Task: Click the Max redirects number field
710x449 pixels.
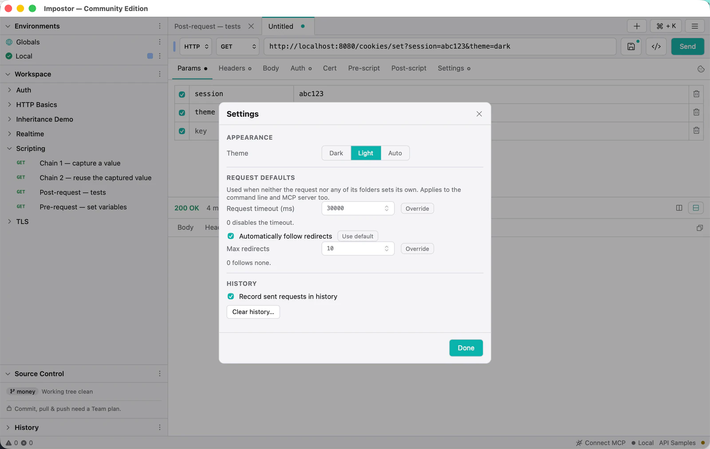Action: [x=358, y=248]
